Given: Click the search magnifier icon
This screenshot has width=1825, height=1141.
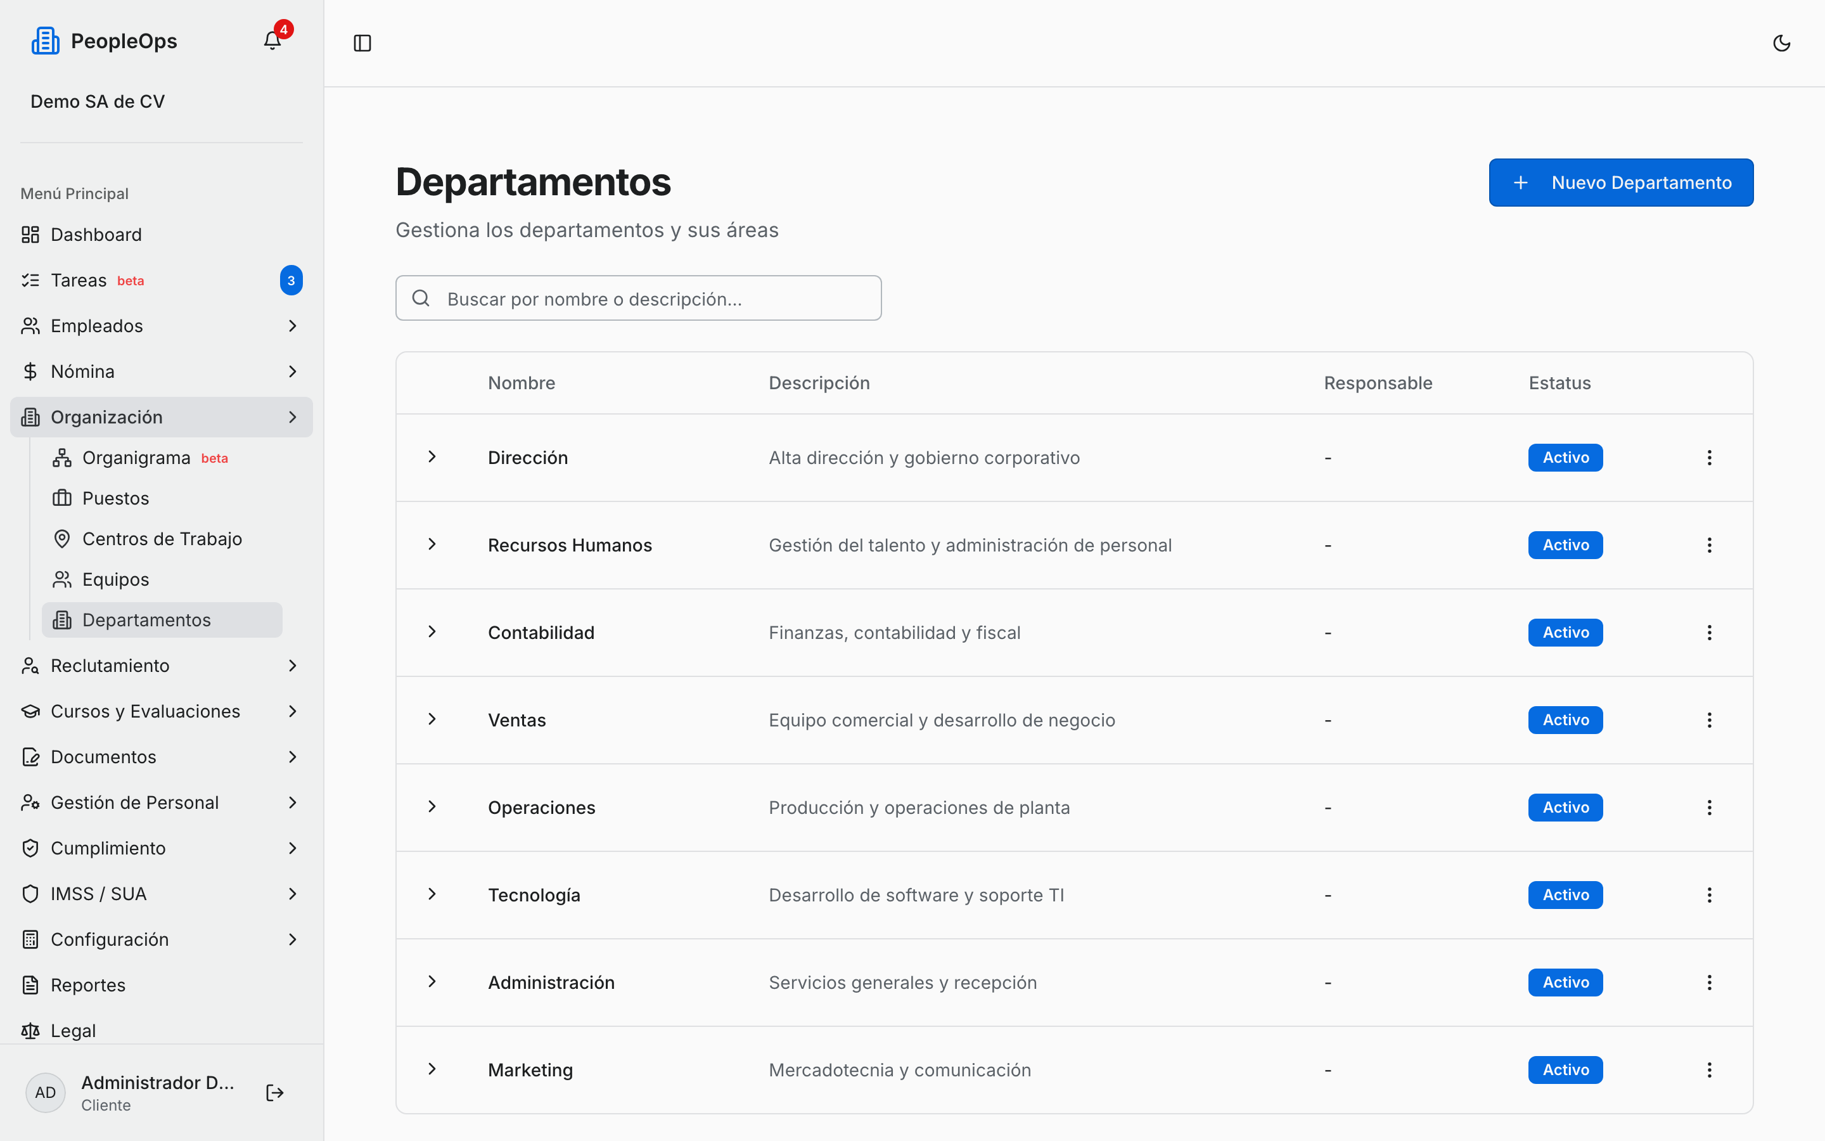Looking at the screenshot, I should pyautogui.click(x=421, y=298).
